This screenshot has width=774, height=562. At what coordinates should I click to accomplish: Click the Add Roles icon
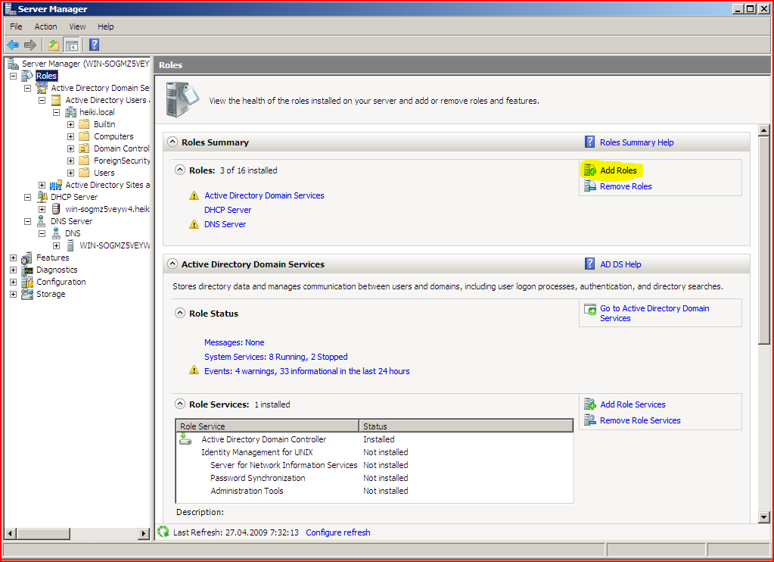(590, 170)
